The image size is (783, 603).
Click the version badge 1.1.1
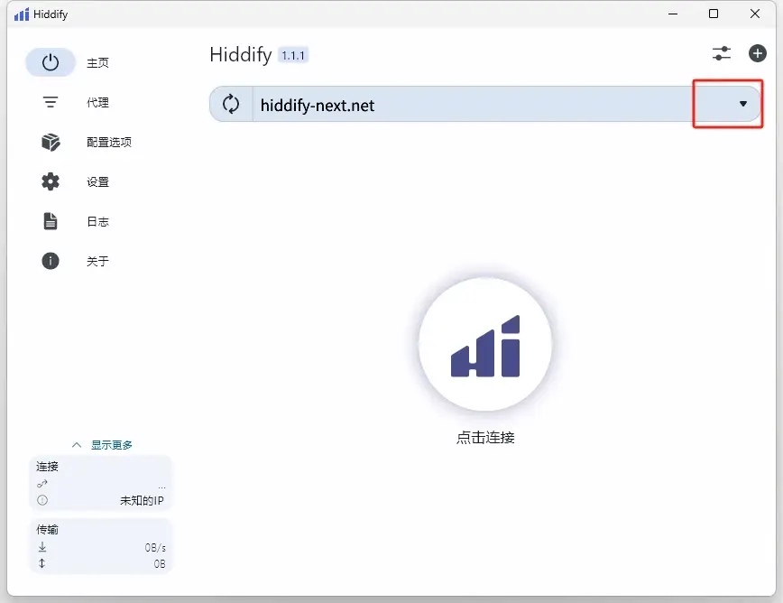click(x=293, y=55)
